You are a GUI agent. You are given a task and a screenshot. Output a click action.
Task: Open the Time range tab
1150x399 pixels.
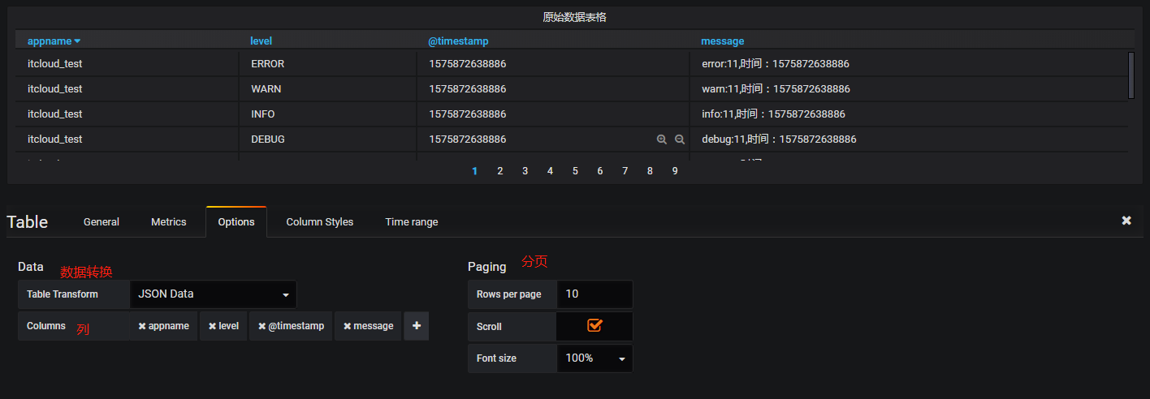tap(412, 221)
